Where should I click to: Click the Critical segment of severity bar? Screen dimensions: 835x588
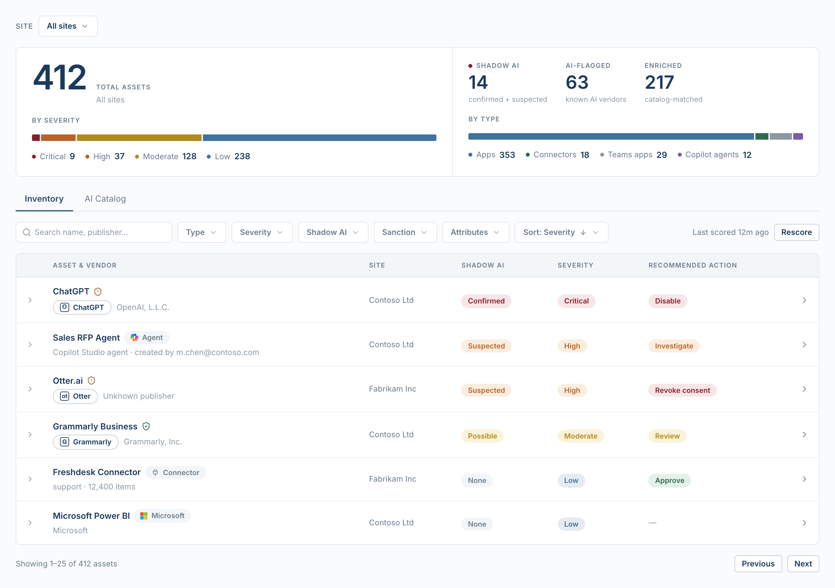(36, 138)
